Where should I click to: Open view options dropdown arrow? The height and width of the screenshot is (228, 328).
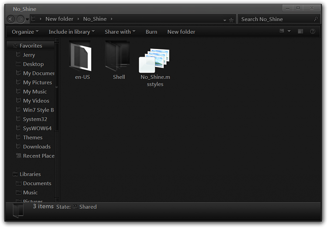coord(289,31)
